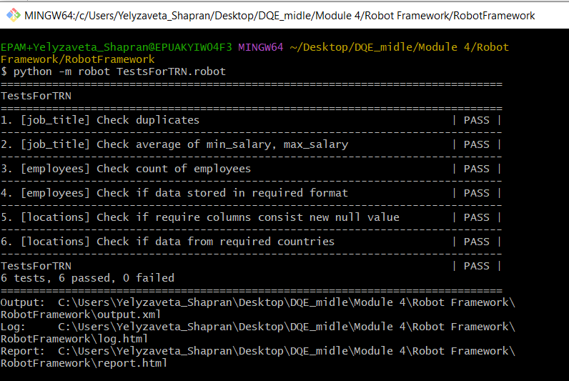Viewport: 569px width, 381px height.
Task: Click PASS status of null value test
Action: click(477, 217)
